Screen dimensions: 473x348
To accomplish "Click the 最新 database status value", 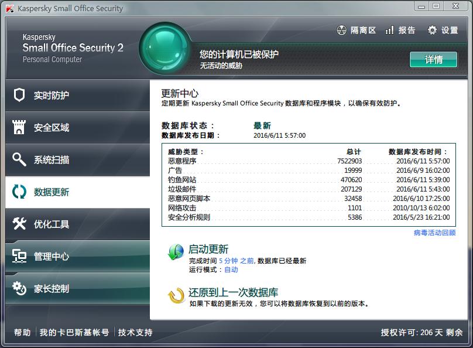I will click(262, 125).
